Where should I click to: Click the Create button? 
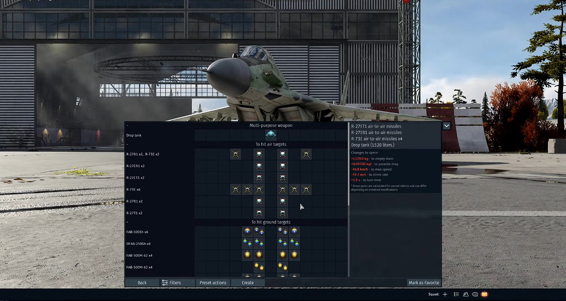click(248, 282)
